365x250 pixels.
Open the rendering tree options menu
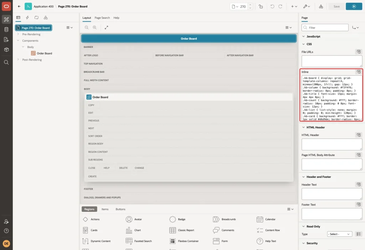pyautogui.click(x=70, y=27)
